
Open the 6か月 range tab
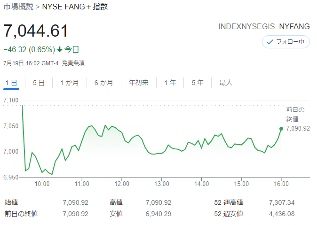coord(104,83)
